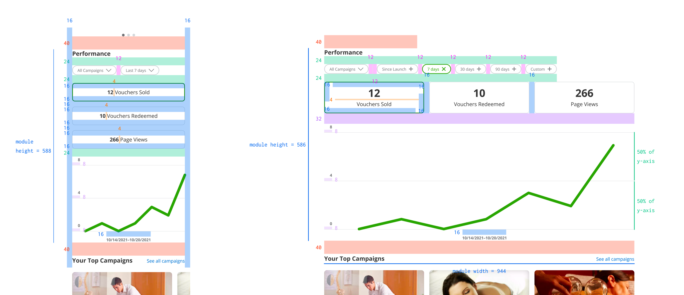
Task: Open See all campaigns link in mobile mockup
Action: (166, 261)
